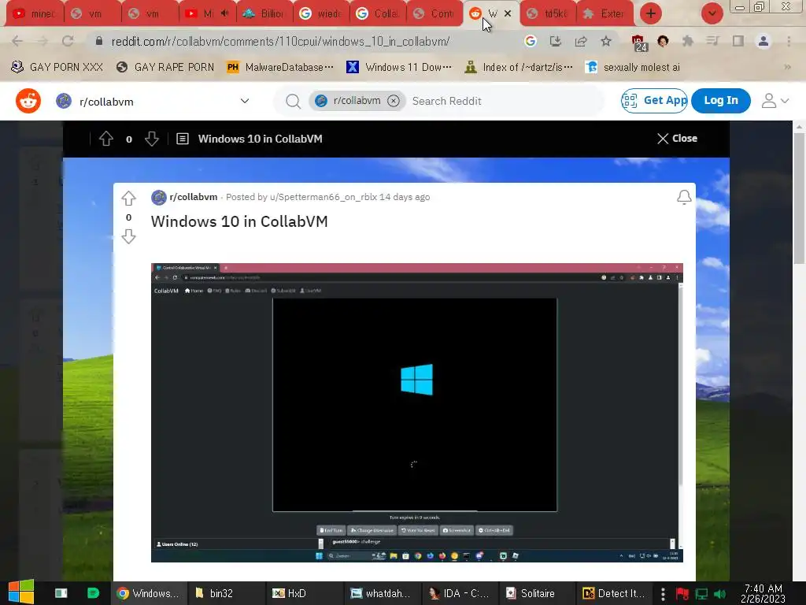Click the green taskbar icon beside Start
This screenshot has width=806, height=605.
point(93,592)
